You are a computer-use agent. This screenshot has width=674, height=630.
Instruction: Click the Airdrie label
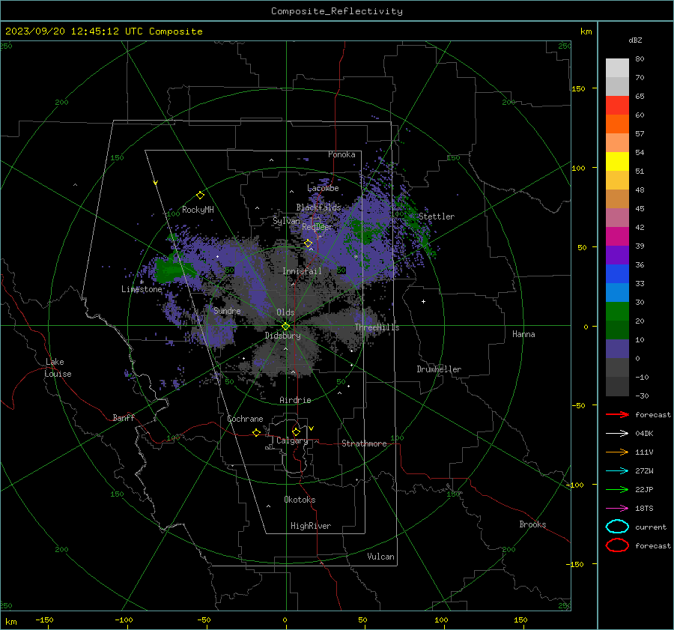295,400
